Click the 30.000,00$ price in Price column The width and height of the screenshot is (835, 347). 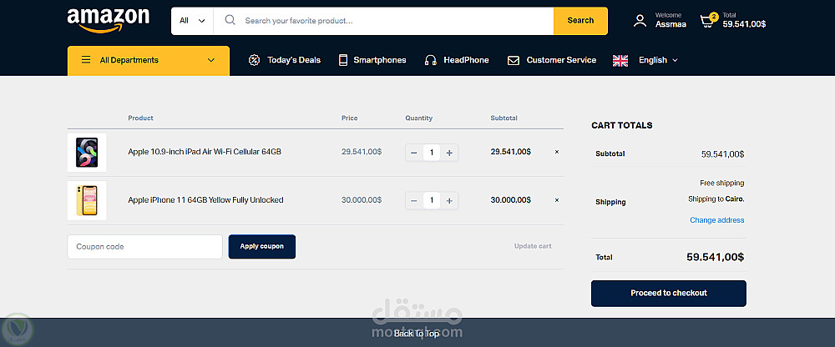tap(362, 200)
